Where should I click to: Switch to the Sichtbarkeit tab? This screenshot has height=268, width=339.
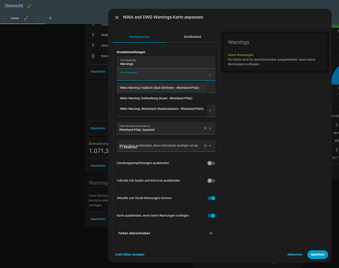point(192,37)
